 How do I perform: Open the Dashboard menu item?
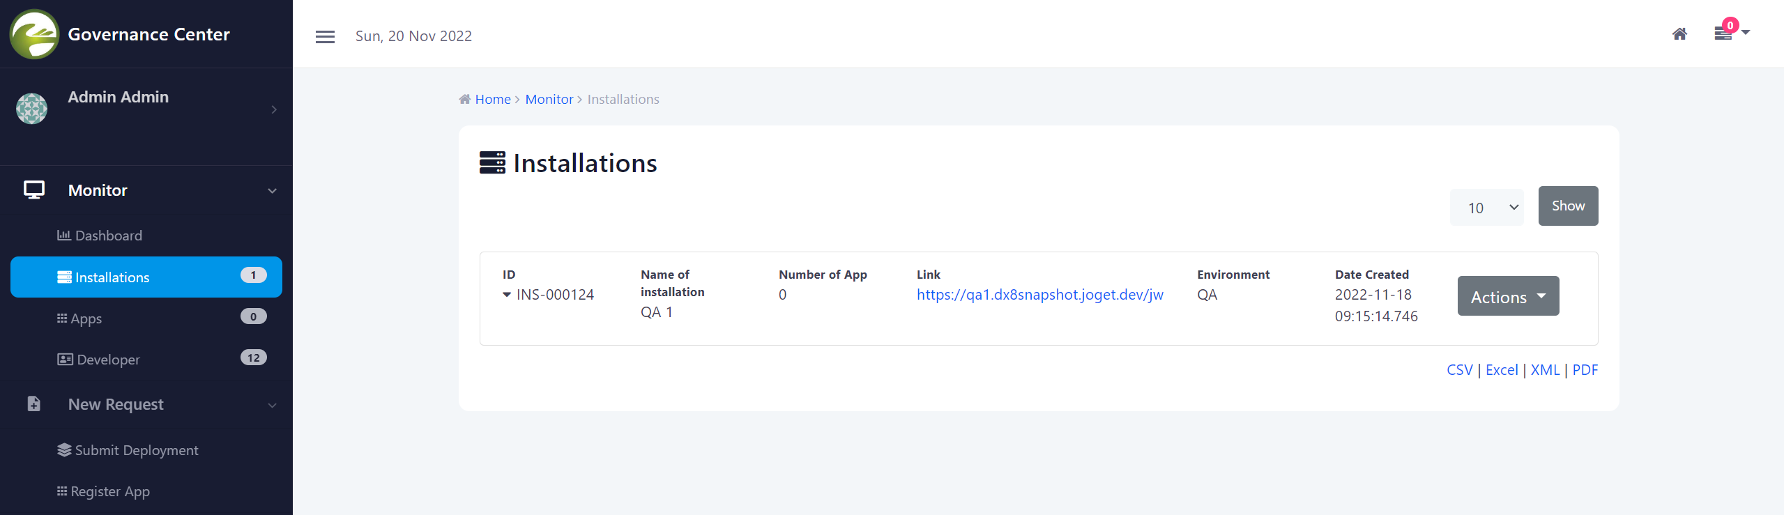[x=108, y=236]
